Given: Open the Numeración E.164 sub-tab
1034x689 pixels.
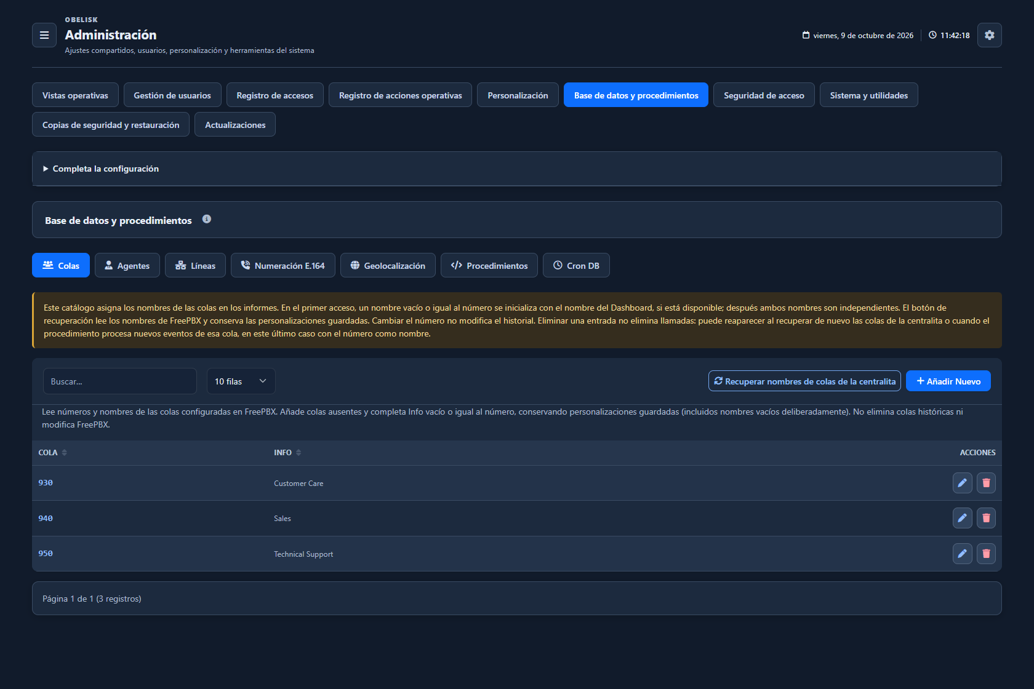Looking at the screenshot, I should pyautogui.click(x=283, y=266).
